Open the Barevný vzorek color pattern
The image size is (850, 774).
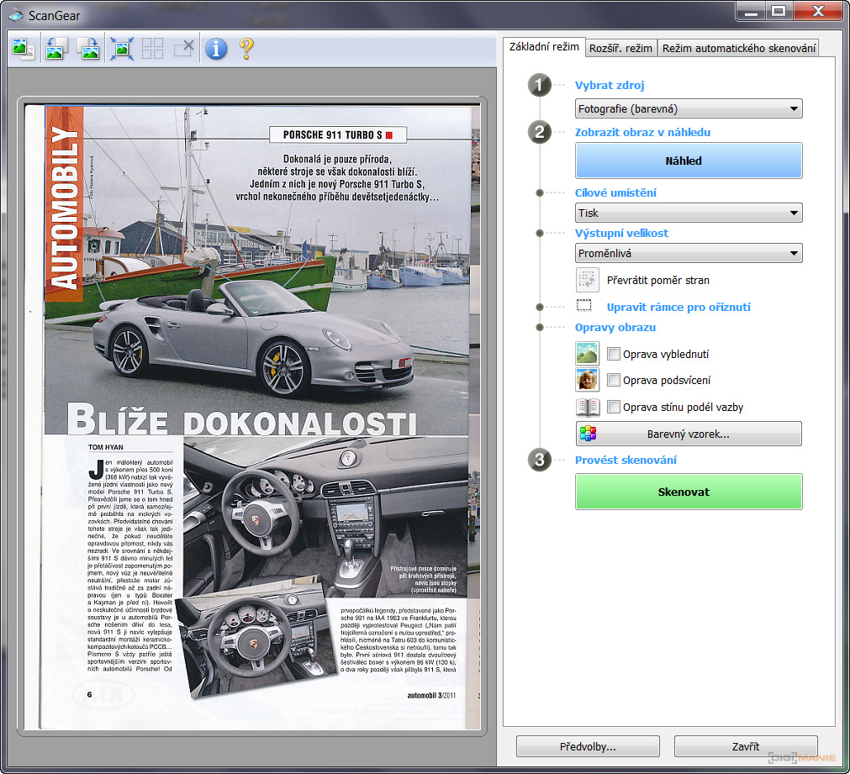click(x=689, y=434)
